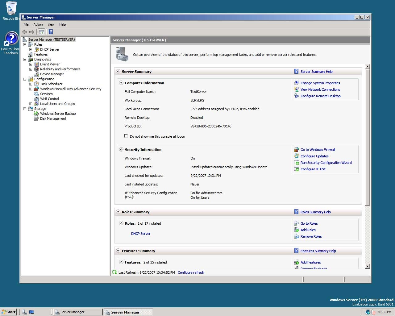Viewport: 395px width, 316px height.
Task: Collapse the Diagnostics tree node
Action: [x=25, y=59]
